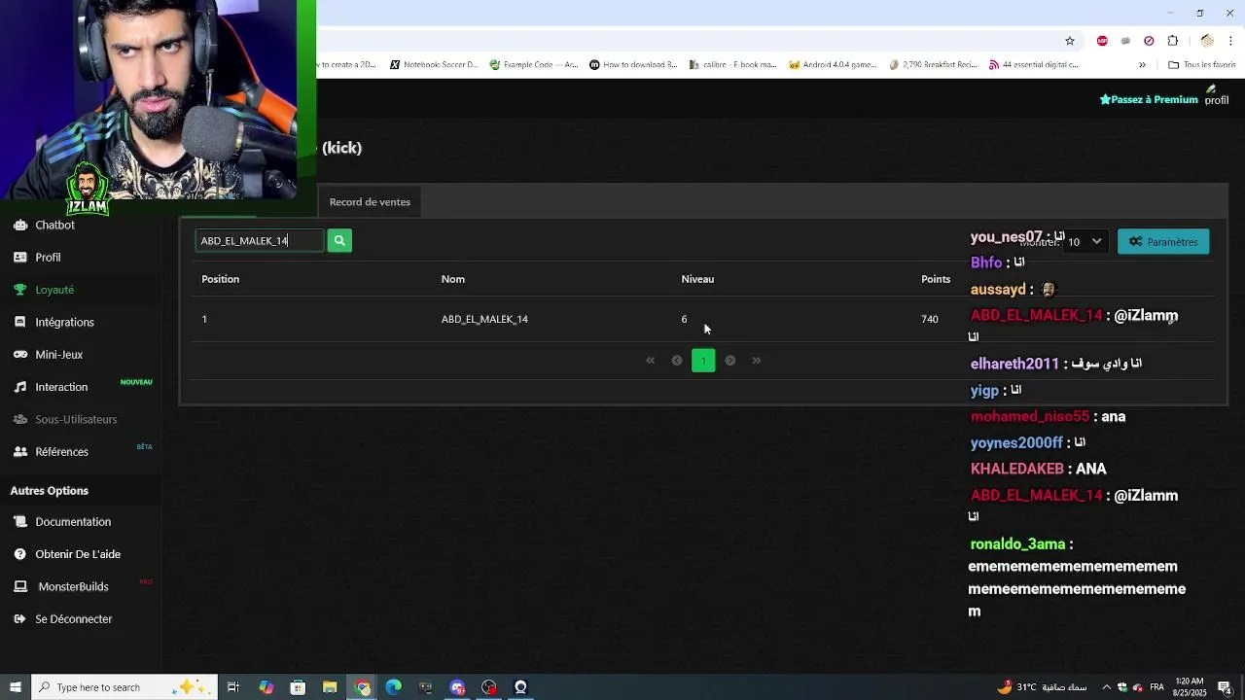Open the Paramètres button
The height and width of the screenshot is (700, 1245).
[1163, 241]
